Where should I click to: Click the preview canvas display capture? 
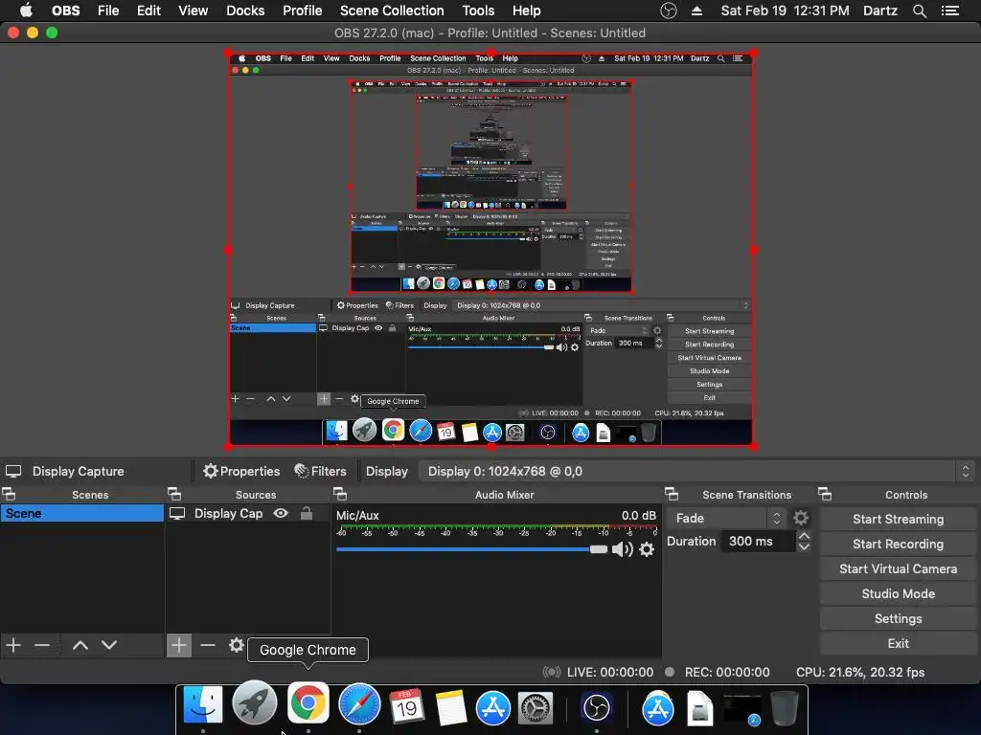[x=490, y=250]
